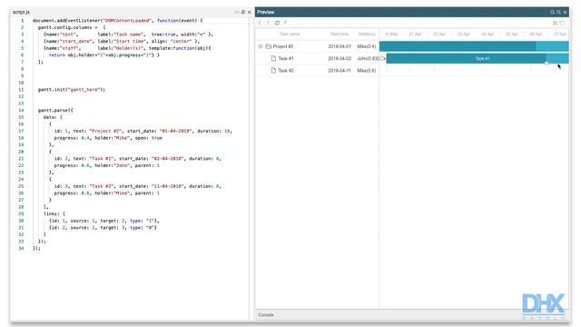
Task: Click the 2018-04-02 start date cell
Action: [x=340, y=58]
